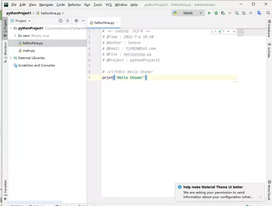Click the stop square button
Viewport: 272px width, 206px height.
tap(251, 13)
